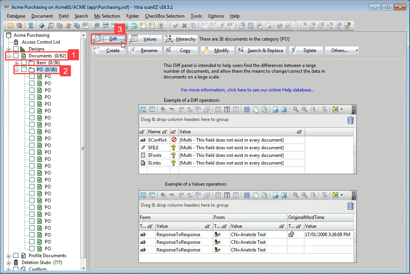Tick the Documents (0/62) checkbox
Viewport: 410px width, 274px height.
click(x=16, y=56)
